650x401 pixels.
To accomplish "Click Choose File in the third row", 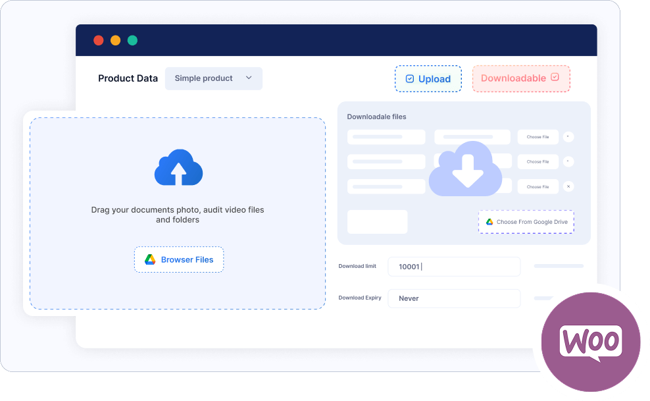I will [x=537, y=187].
